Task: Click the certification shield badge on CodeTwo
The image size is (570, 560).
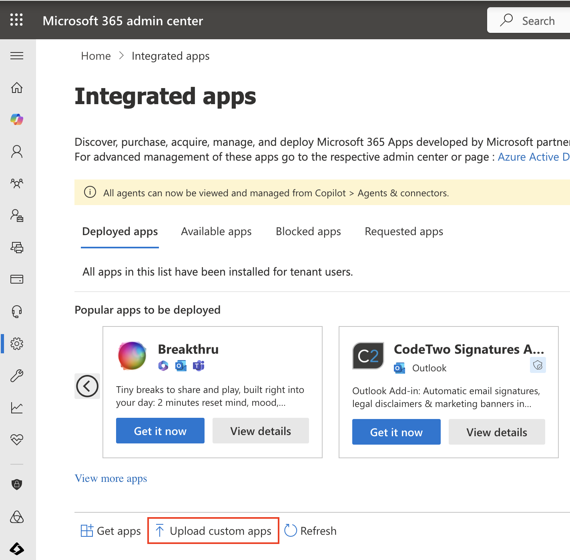Action: pos(538,365)
